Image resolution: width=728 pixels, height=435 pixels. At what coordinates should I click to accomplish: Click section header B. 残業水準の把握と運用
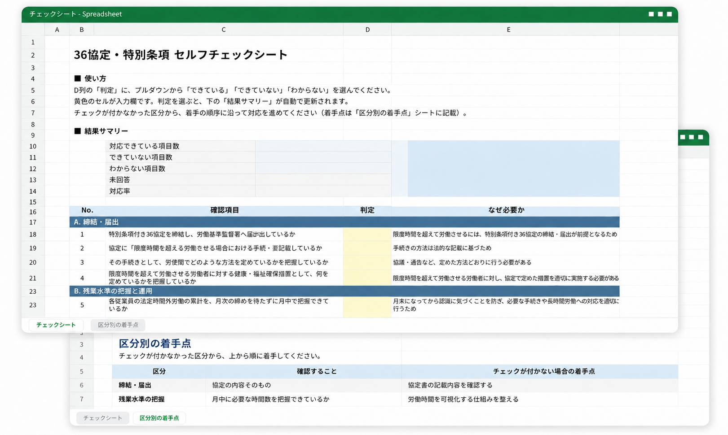(344, 291)
